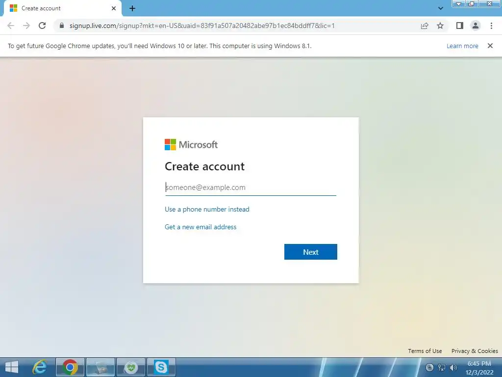502x377 pixels.
Task: Select Get a new email address
Action: click(x=201, y=227)
